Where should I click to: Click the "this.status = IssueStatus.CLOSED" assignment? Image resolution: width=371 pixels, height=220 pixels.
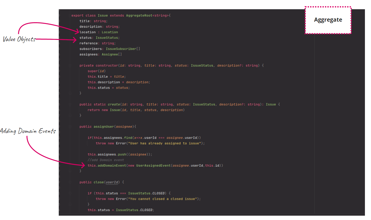pyautogui.click(x=121, y=210)
